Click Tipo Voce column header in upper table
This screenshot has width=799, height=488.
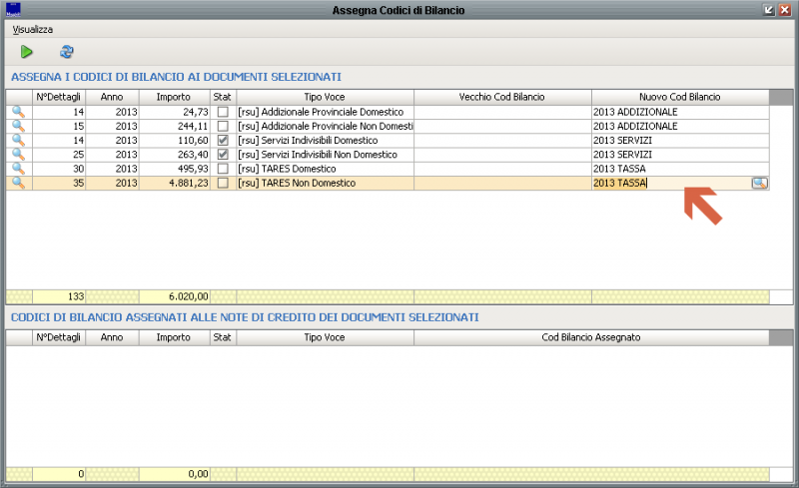(x=325, y=97)
